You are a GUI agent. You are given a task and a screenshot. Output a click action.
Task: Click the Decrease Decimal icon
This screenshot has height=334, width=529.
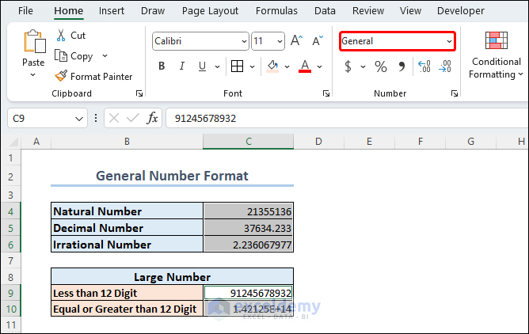point(445,66)
